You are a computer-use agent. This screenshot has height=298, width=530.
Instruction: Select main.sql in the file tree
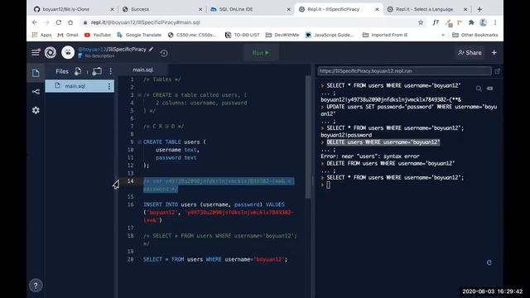tap(79, 86)
